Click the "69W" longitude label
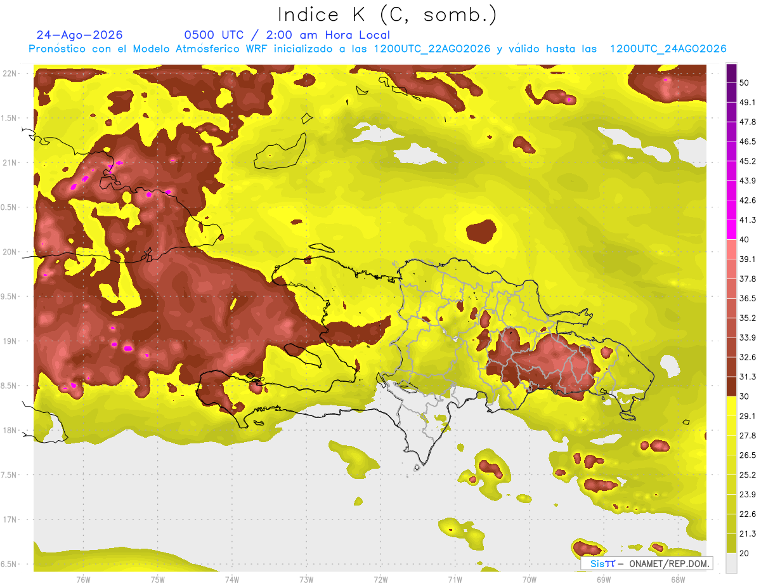The width and height of the screenshot is (761, 588). (x=604, y=580)
